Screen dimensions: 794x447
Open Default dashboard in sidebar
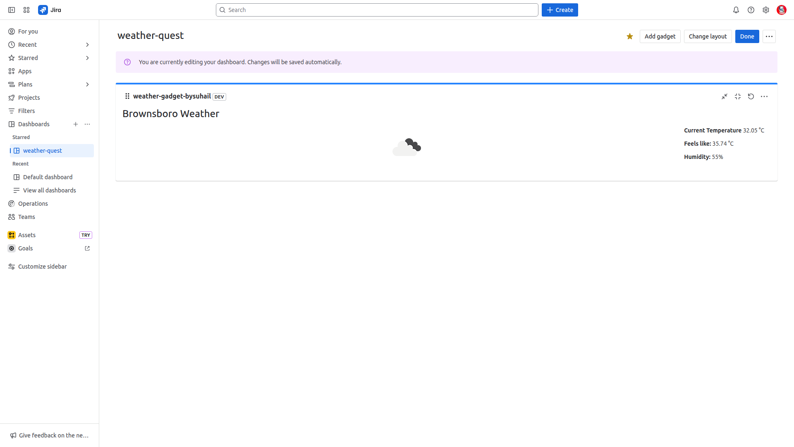[48, 177]
